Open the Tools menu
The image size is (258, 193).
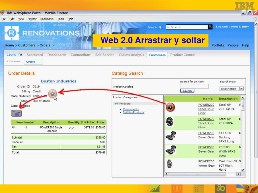pyautogui.click(x=60, y=19)
